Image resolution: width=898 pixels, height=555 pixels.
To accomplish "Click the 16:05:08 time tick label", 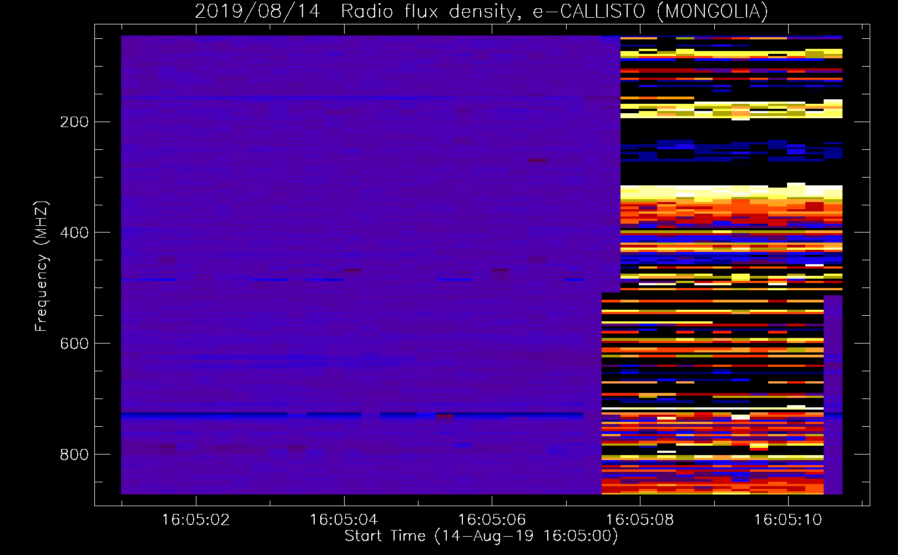I will pyautogui.click(x=640, y=519).
